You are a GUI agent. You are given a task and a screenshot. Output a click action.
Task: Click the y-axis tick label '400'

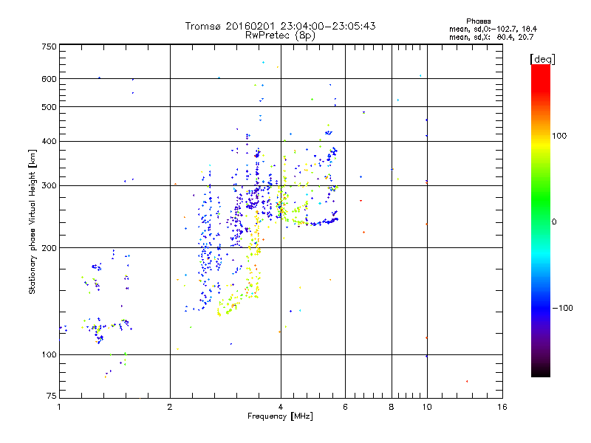click(x=49, y=141)
